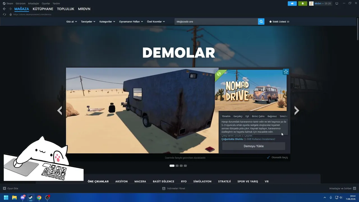Select the SİMÜLASYON category tab
This screenshot has height=202, width=359.
(202, 181)
